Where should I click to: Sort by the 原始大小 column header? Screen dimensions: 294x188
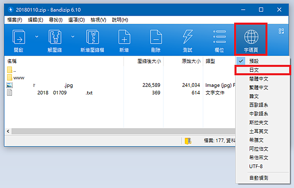point(183,61)
